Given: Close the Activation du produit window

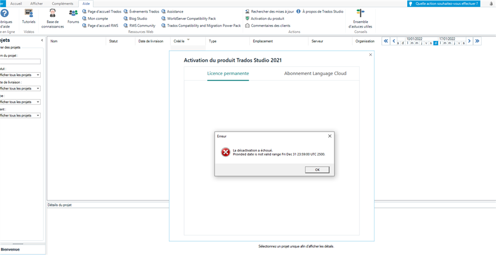Looking at the screenshot, I should [x=371, y=55].
